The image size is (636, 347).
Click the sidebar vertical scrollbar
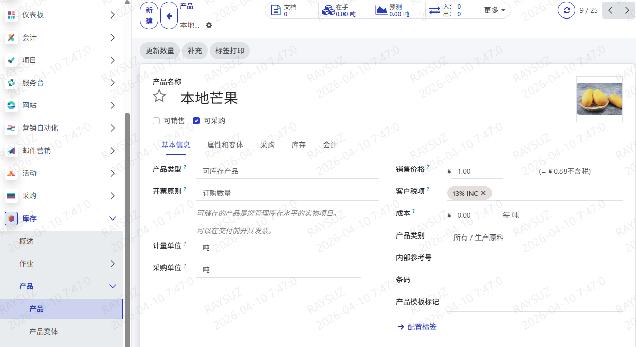(x=127, y=229)
